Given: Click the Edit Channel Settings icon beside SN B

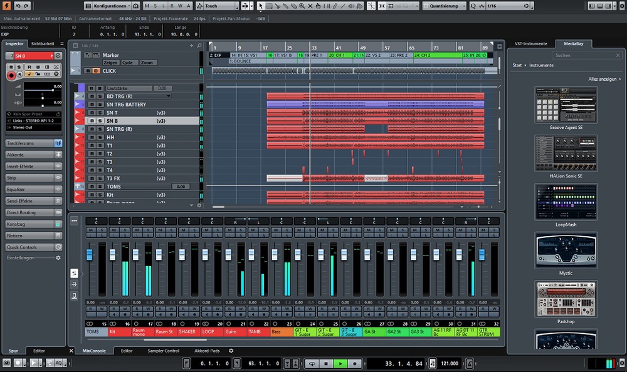Looking at the screenshot, I should click(x=58, y=56).
